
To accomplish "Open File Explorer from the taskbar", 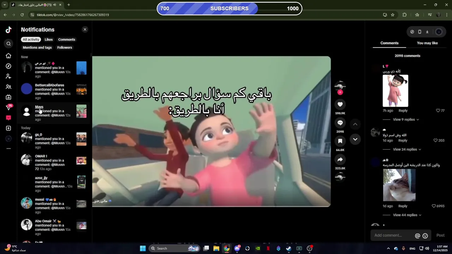I will tap(216, 248).
